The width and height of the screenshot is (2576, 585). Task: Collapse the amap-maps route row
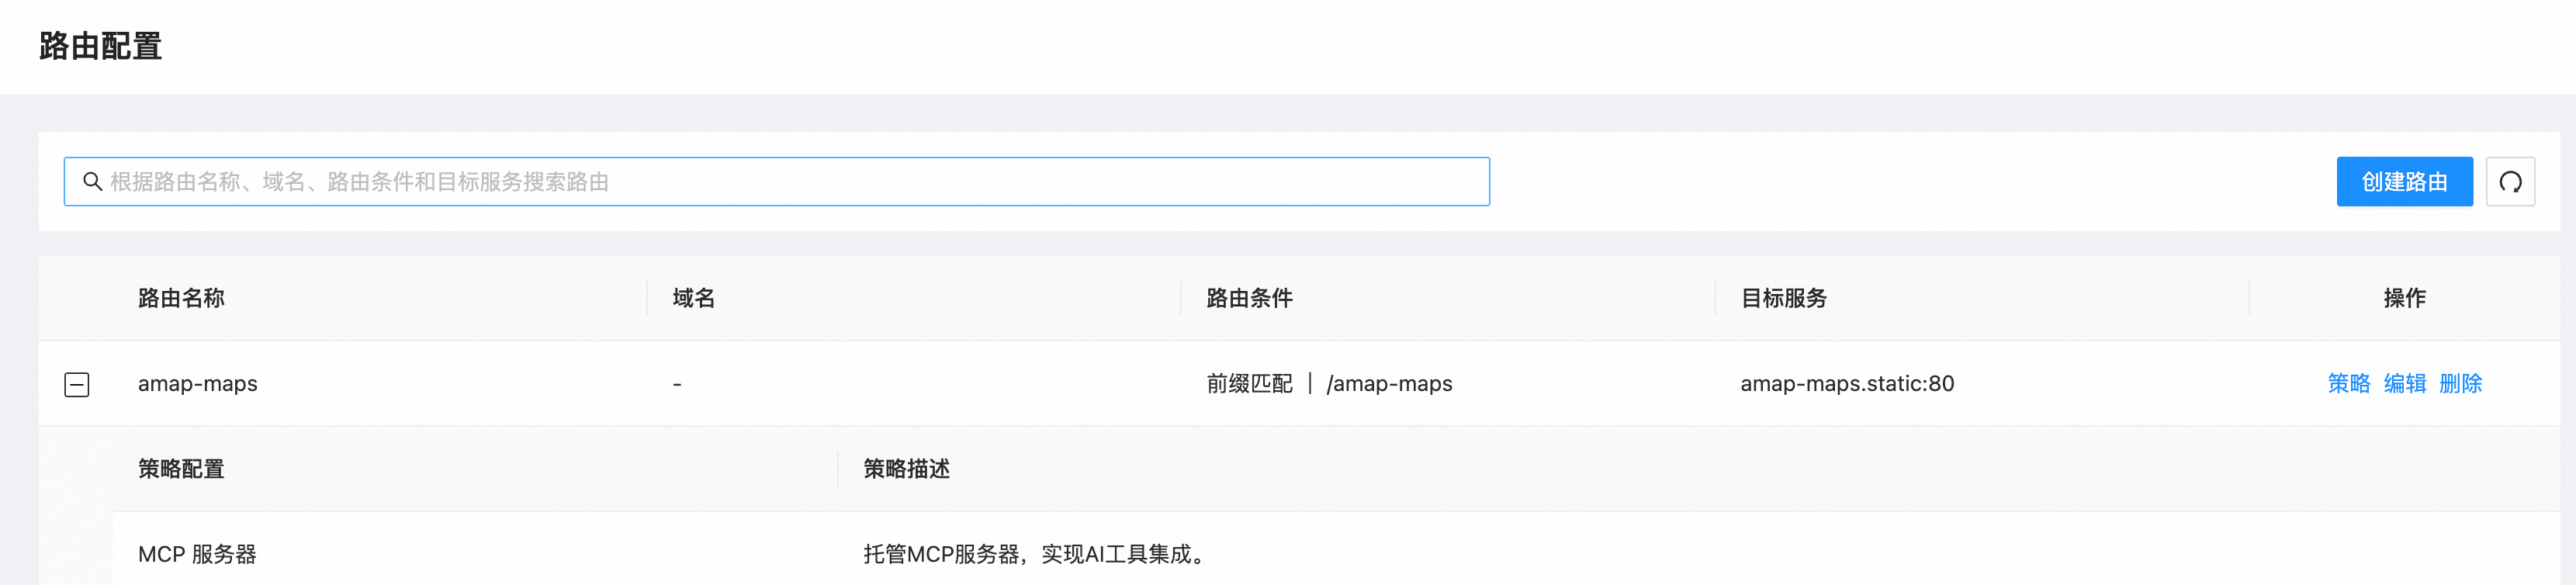[77, 384]
